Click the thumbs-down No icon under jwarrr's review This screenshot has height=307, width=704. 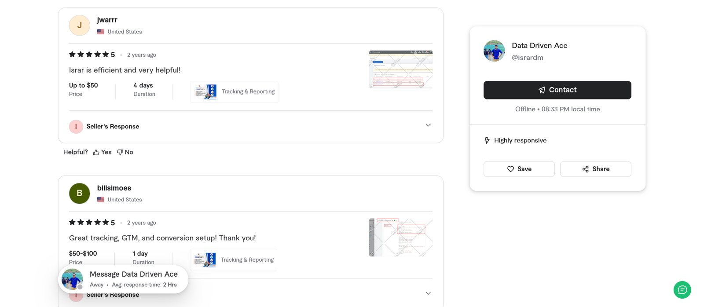119,152
